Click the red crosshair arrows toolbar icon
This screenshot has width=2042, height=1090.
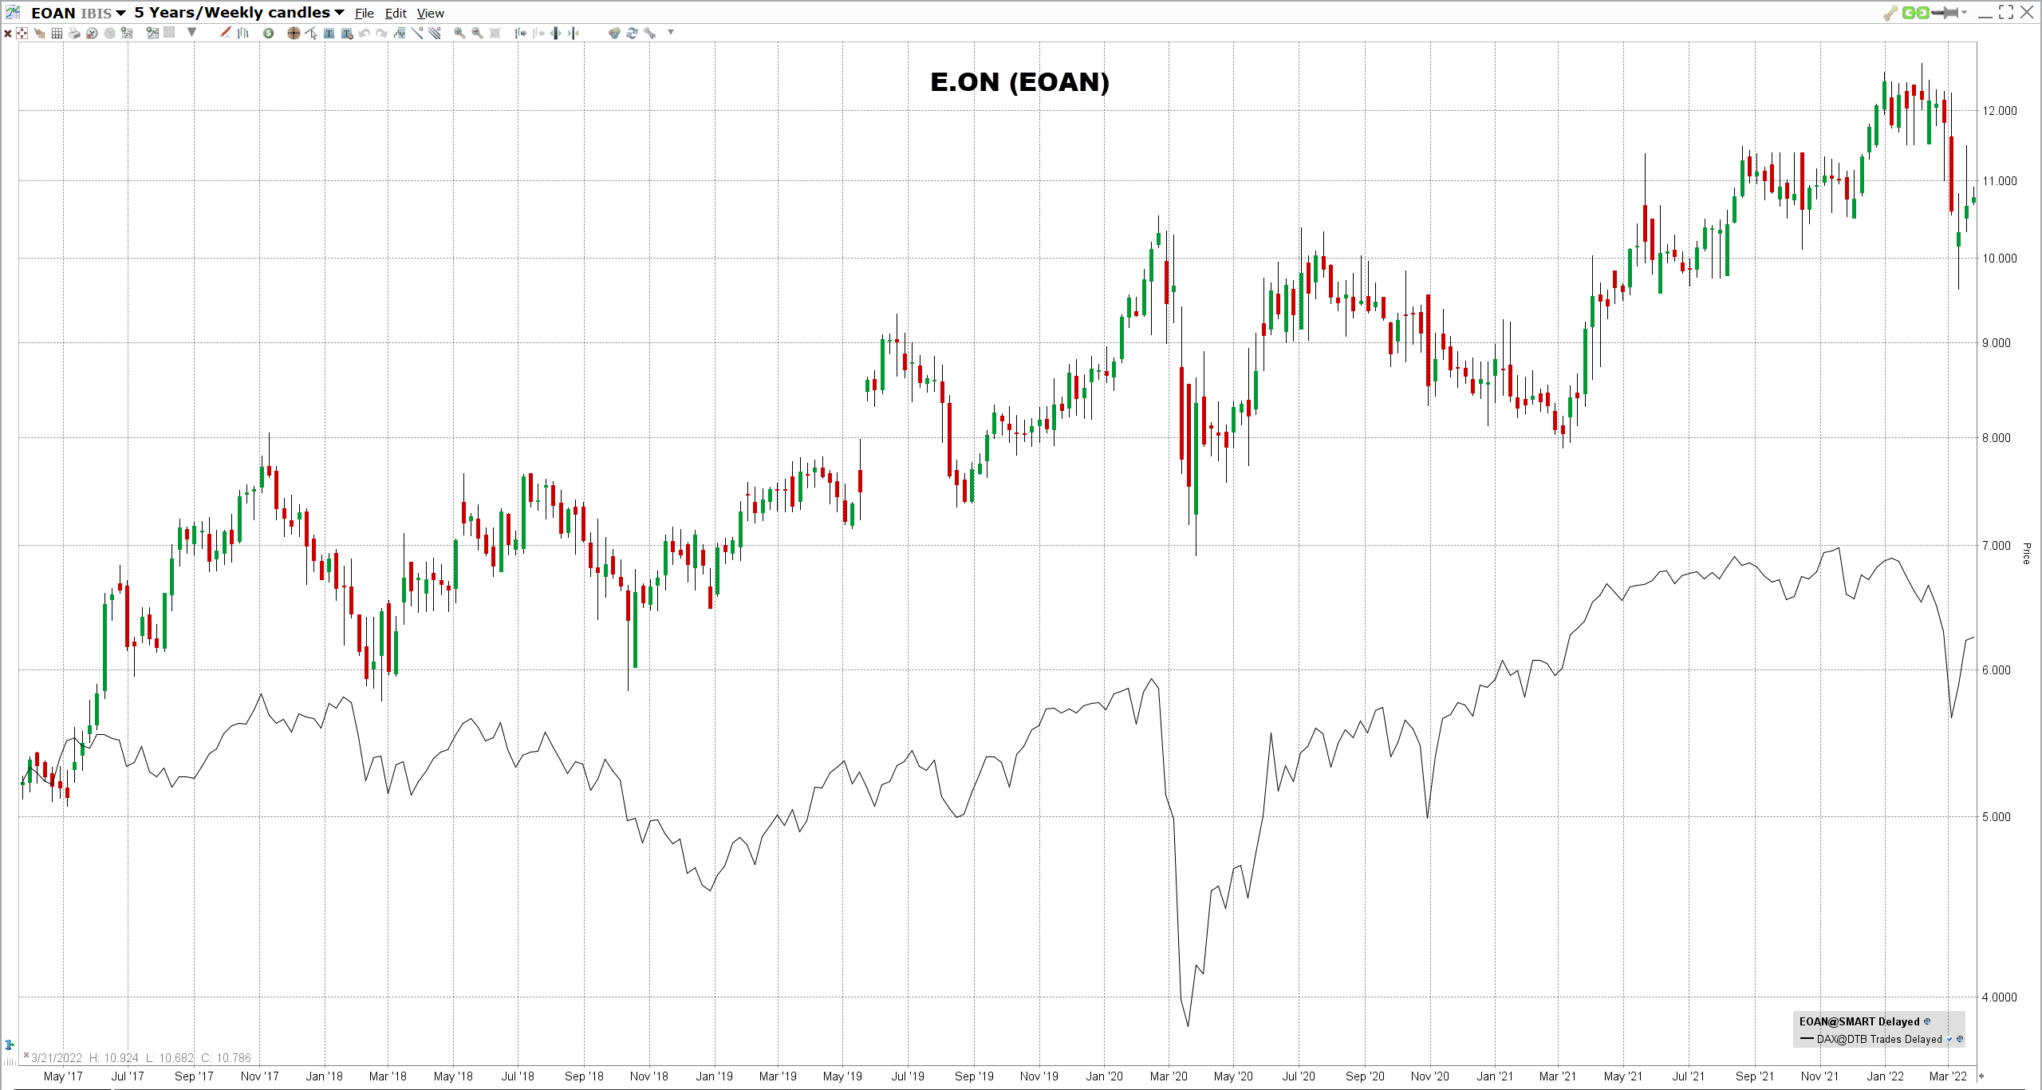(22, 33)
